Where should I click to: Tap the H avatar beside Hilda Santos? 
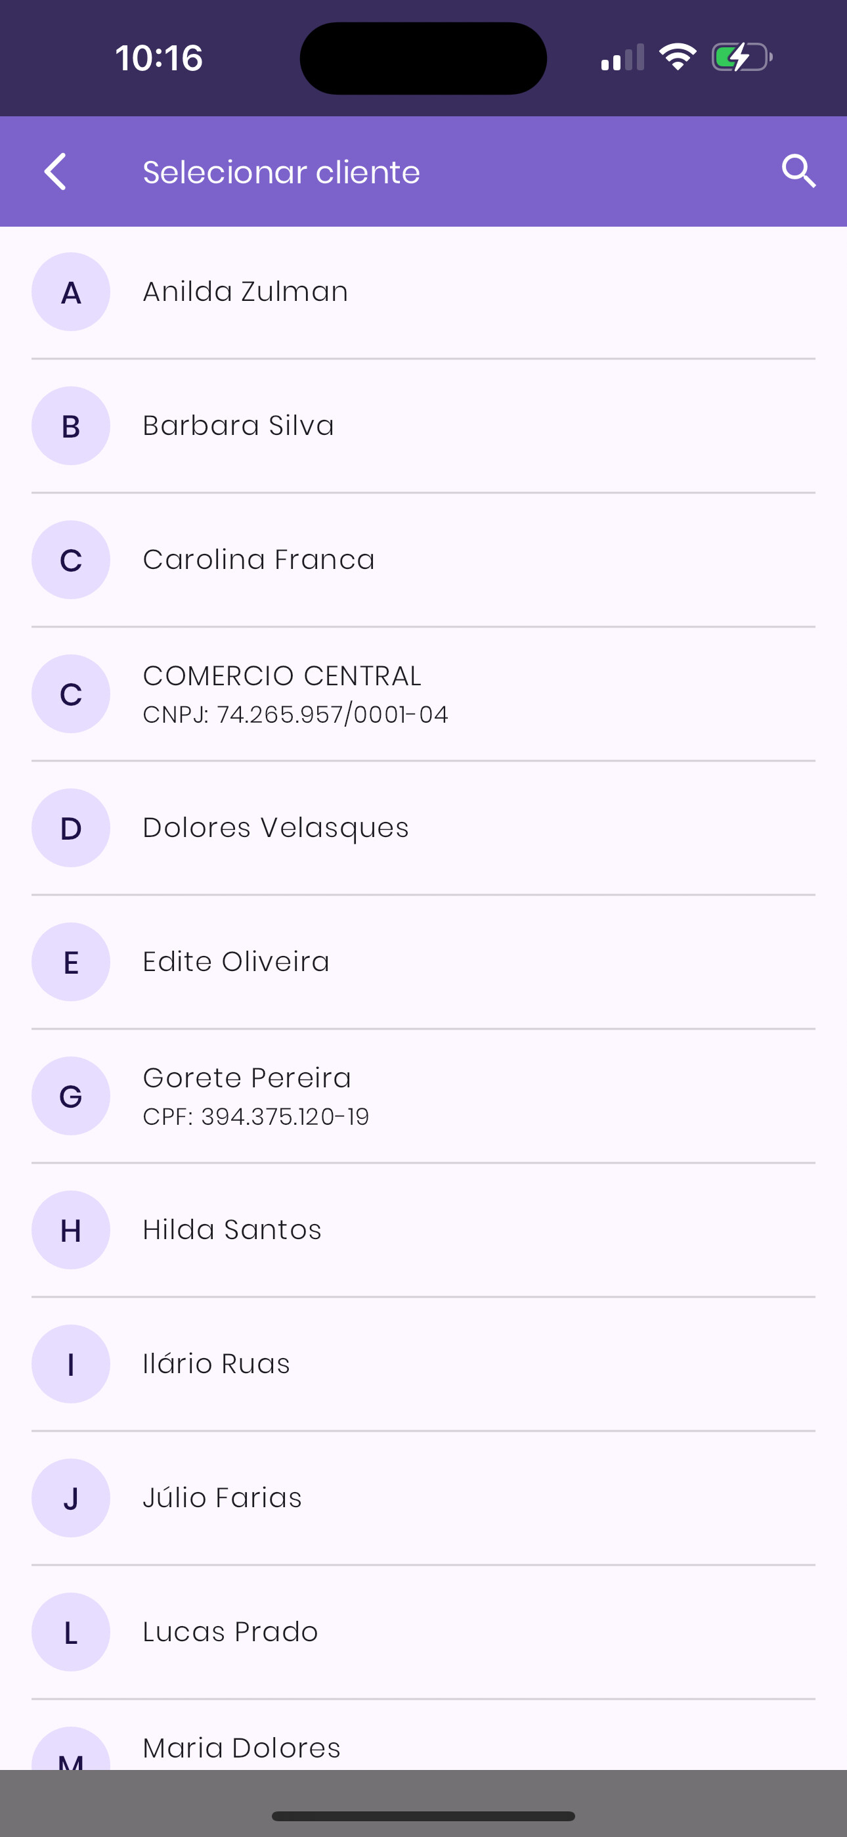tap(71, 1230)
